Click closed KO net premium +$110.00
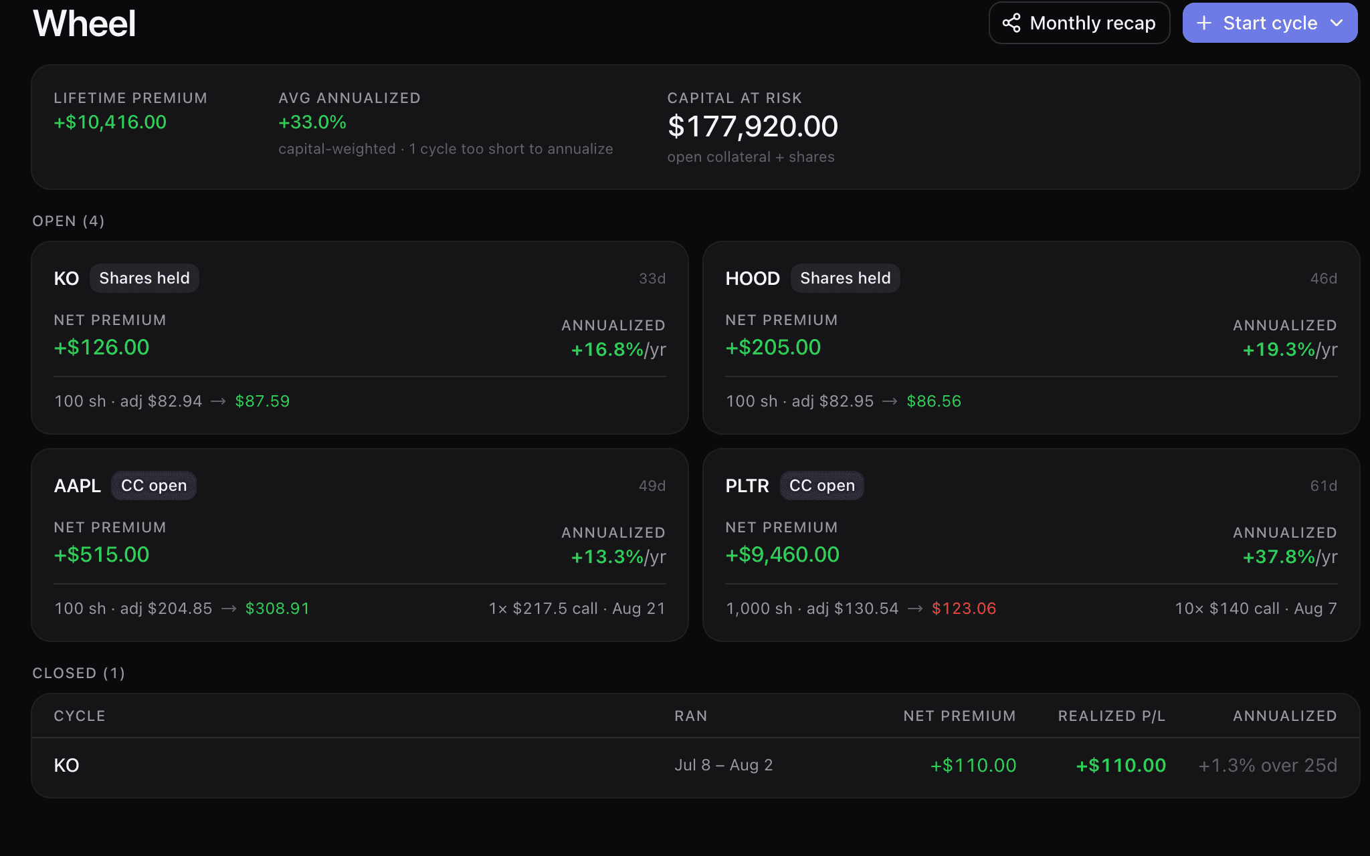1370x856 pixels. pyautogui.click(x=973, y=765)
